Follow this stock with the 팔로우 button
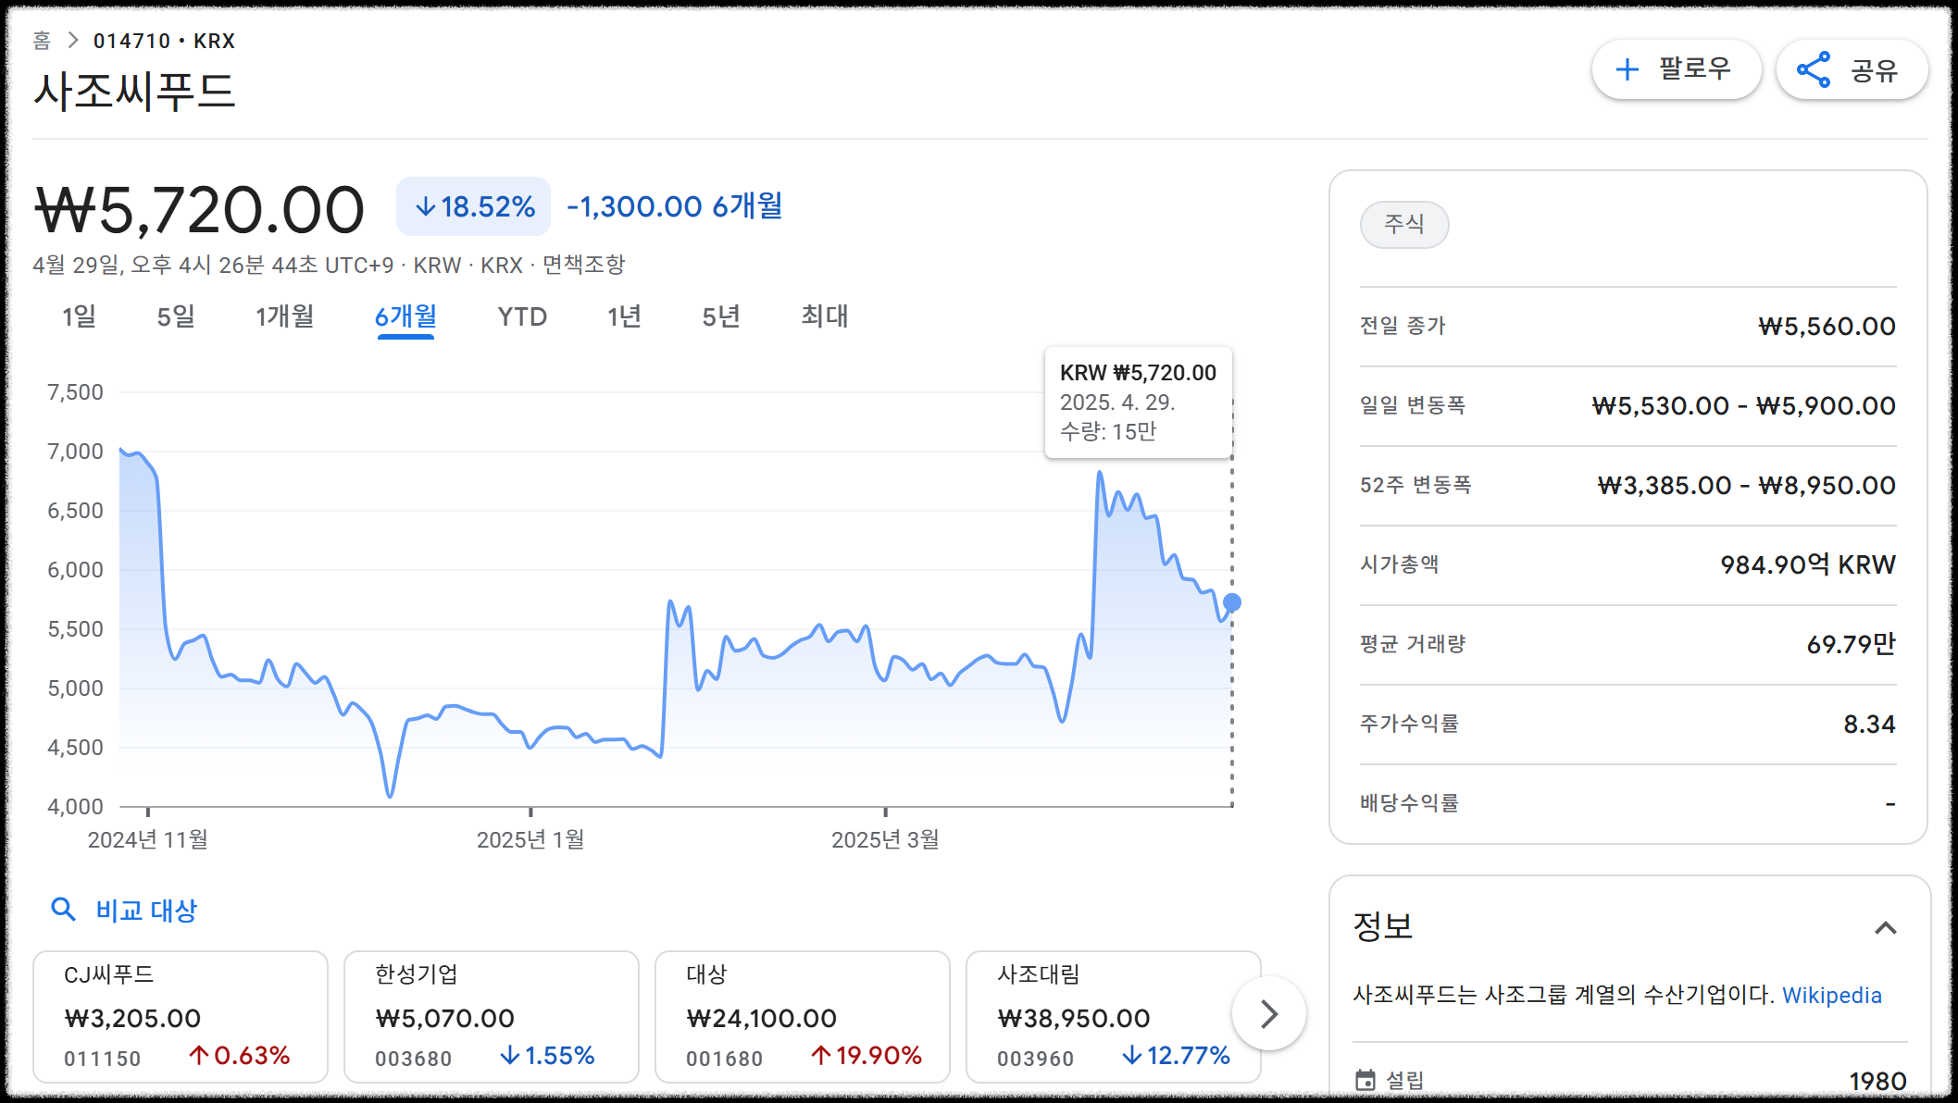The image size is (1958, 1103). click(x=1676, y=69)
